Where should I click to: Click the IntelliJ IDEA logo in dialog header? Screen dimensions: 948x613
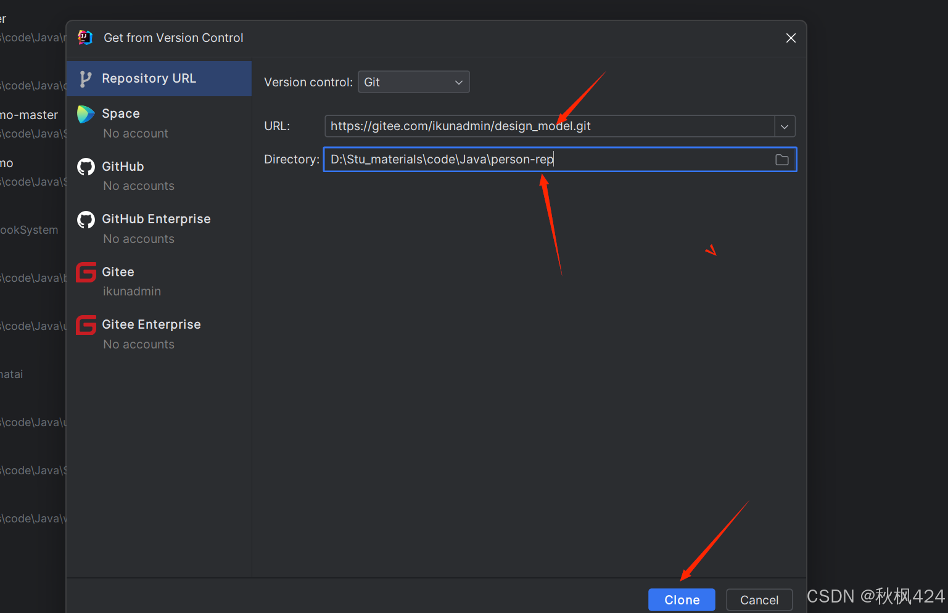84,37
